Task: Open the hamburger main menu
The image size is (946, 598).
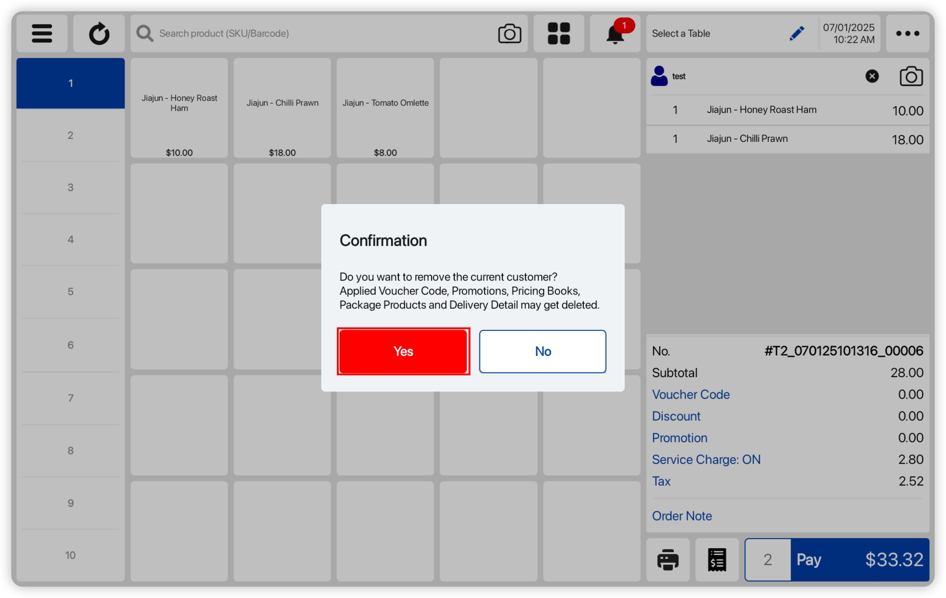Action: click(42, 33)
